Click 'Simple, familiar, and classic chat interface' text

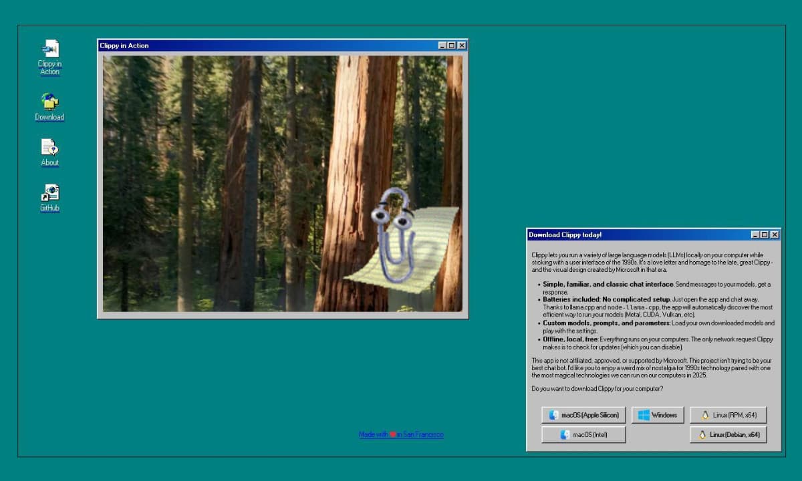tap(609, 285)
